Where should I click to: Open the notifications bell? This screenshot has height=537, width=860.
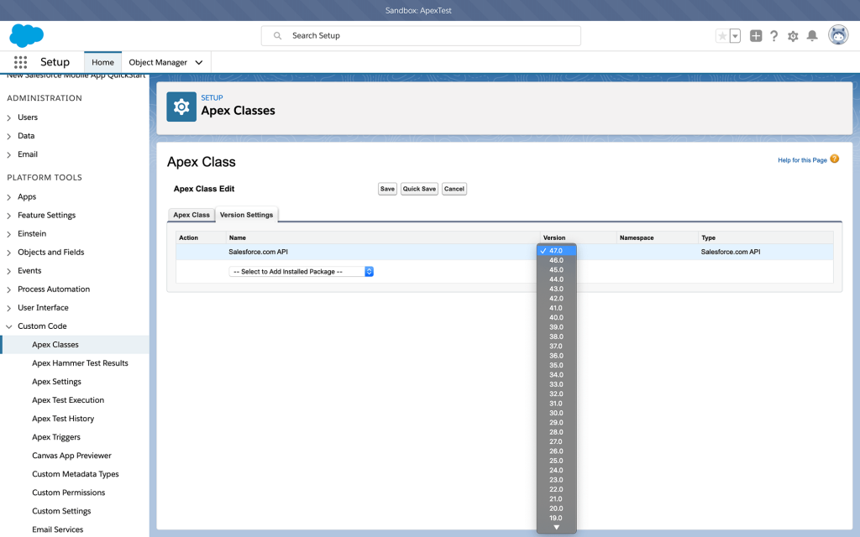(812, 36)
